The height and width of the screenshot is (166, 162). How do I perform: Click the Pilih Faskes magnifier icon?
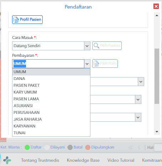[96, 46]
